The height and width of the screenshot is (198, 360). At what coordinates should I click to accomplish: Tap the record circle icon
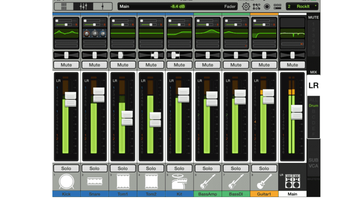pyautogui.click(x=267, y=7)
